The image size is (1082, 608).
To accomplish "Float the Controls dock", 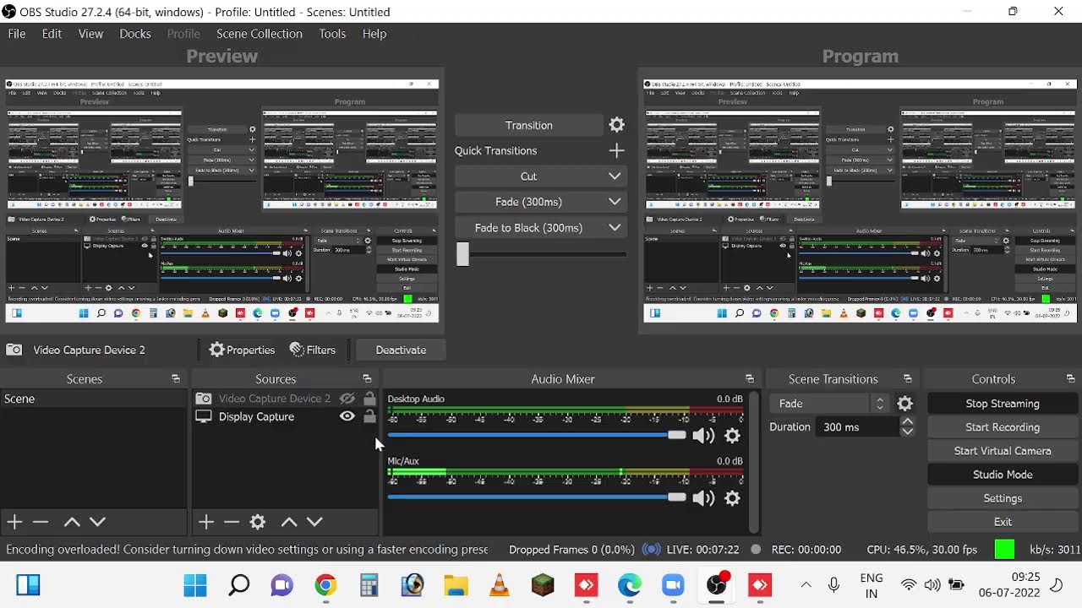I will click(x=1071, y=379).
